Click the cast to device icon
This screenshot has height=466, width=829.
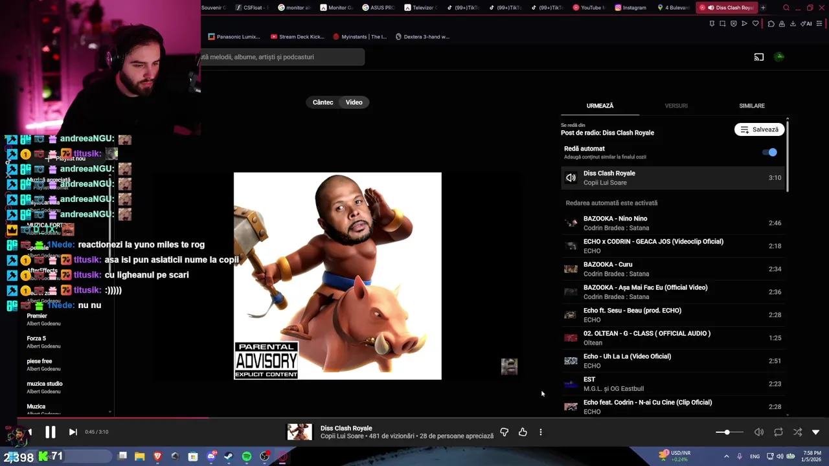(759, 57)
